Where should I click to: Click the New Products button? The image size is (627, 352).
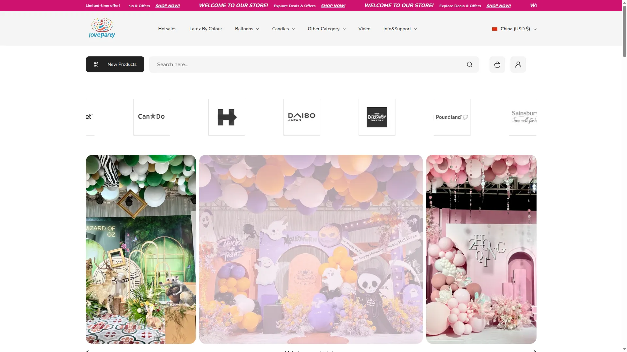click(115, 65)
